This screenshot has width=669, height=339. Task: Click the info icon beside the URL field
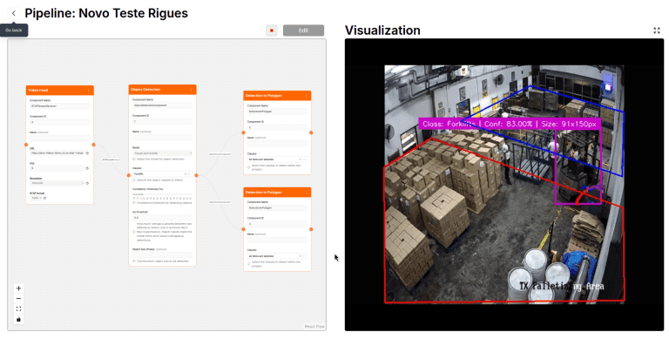(87, 153)
